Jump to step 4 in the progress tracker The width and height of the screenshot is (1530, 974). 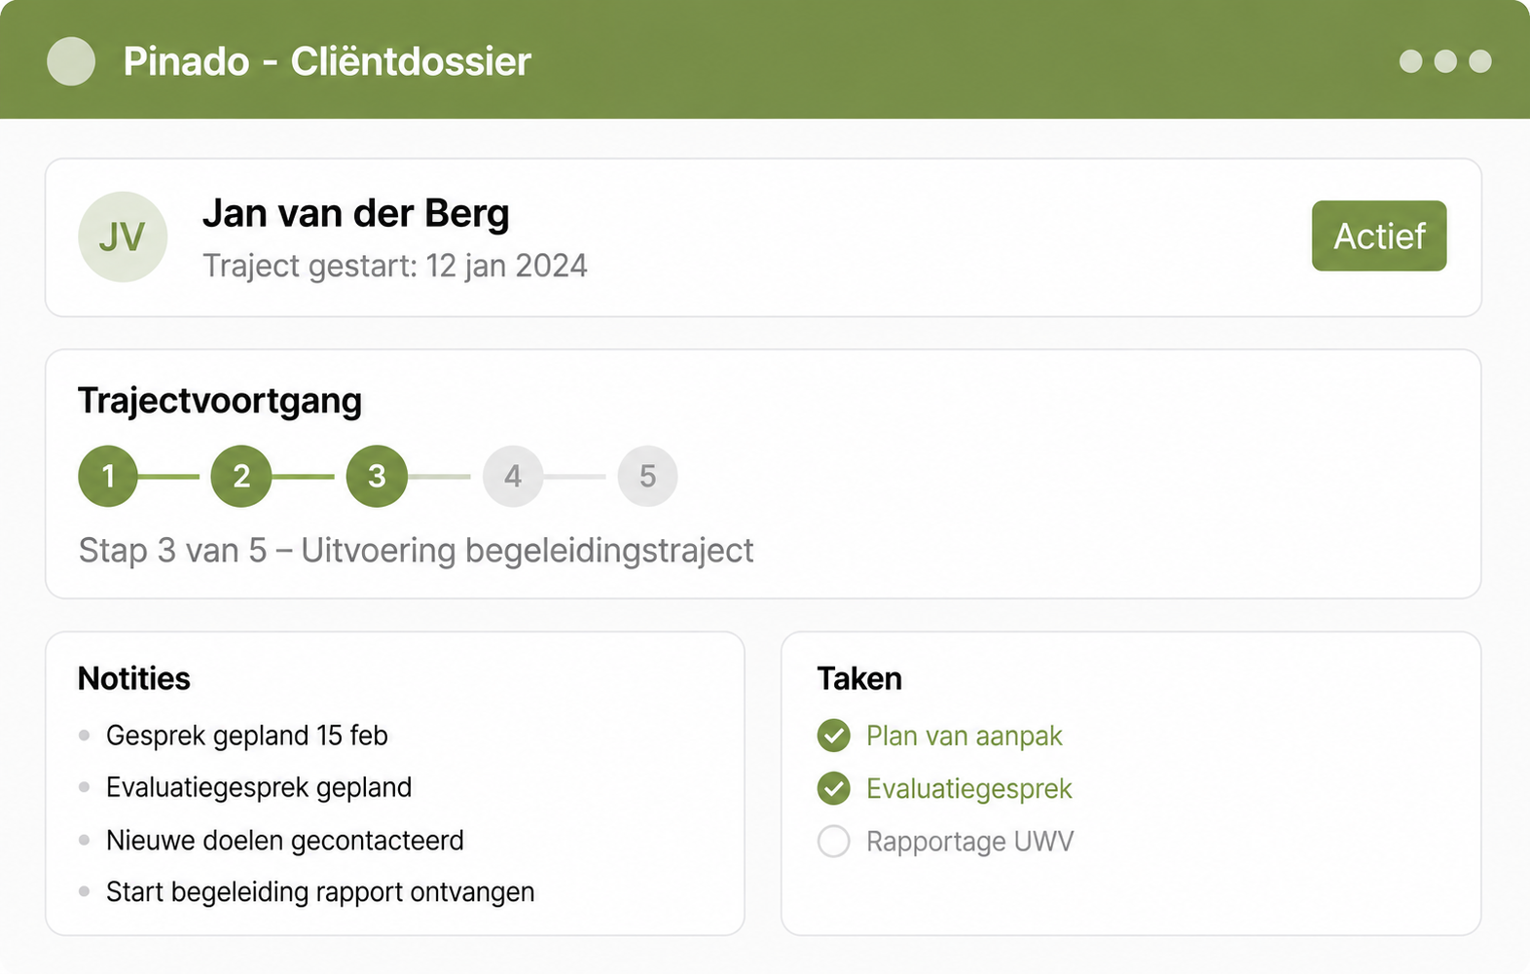(513, 476)
